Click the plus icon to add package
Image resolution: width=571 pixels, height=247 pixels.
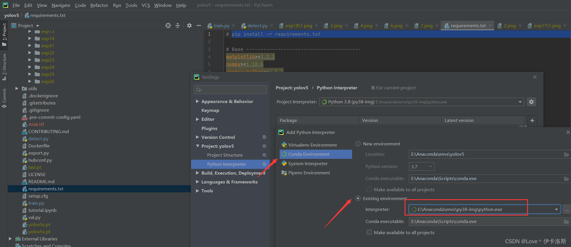[532, 120]
